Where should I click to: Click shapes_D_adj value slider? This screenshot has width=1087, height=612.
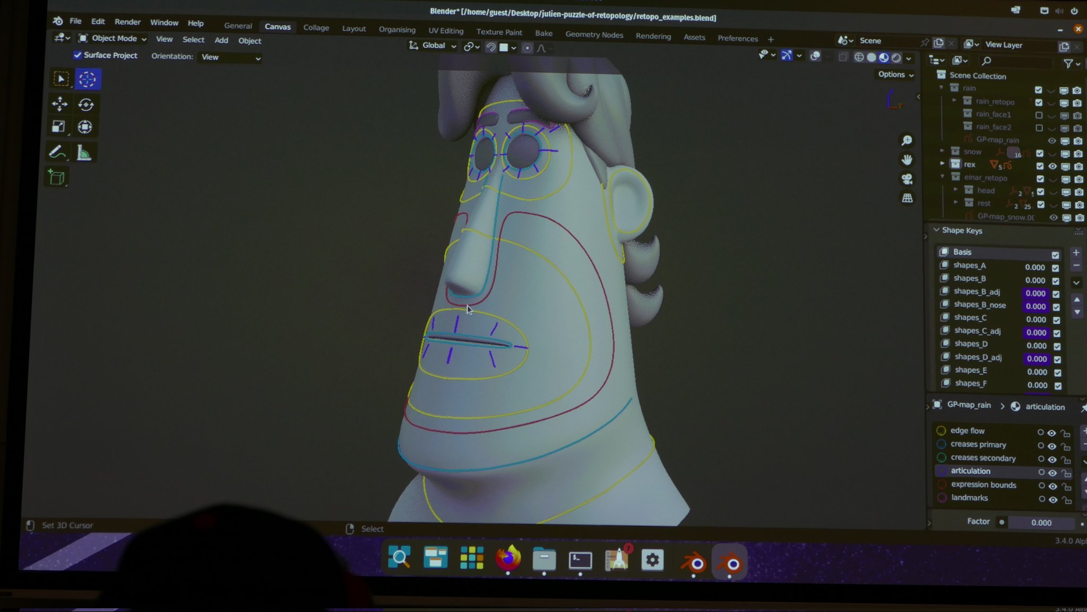[x=1036, y=359]
